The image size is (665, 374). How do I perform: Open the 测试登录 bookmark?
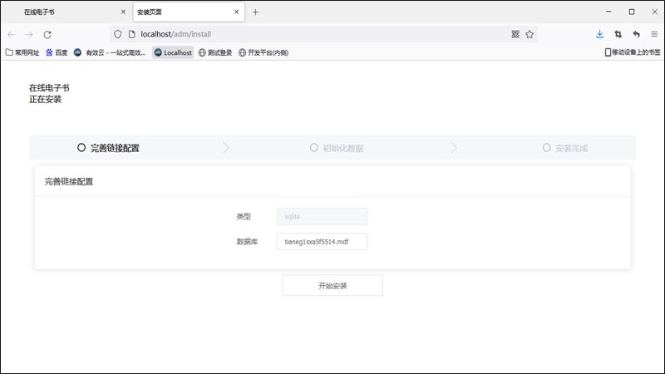[215, 52]
